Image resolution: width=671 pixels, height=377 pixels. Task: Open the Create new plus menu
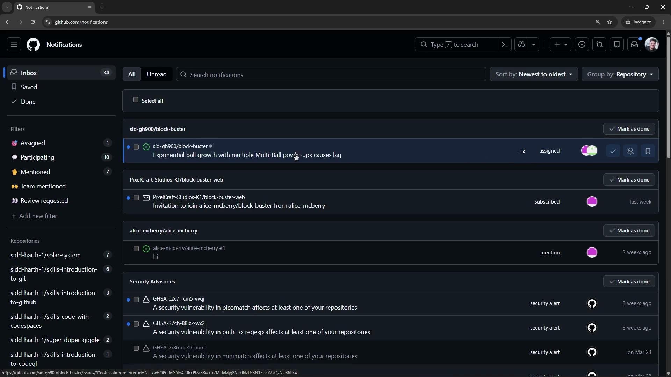tap(561, 45)
